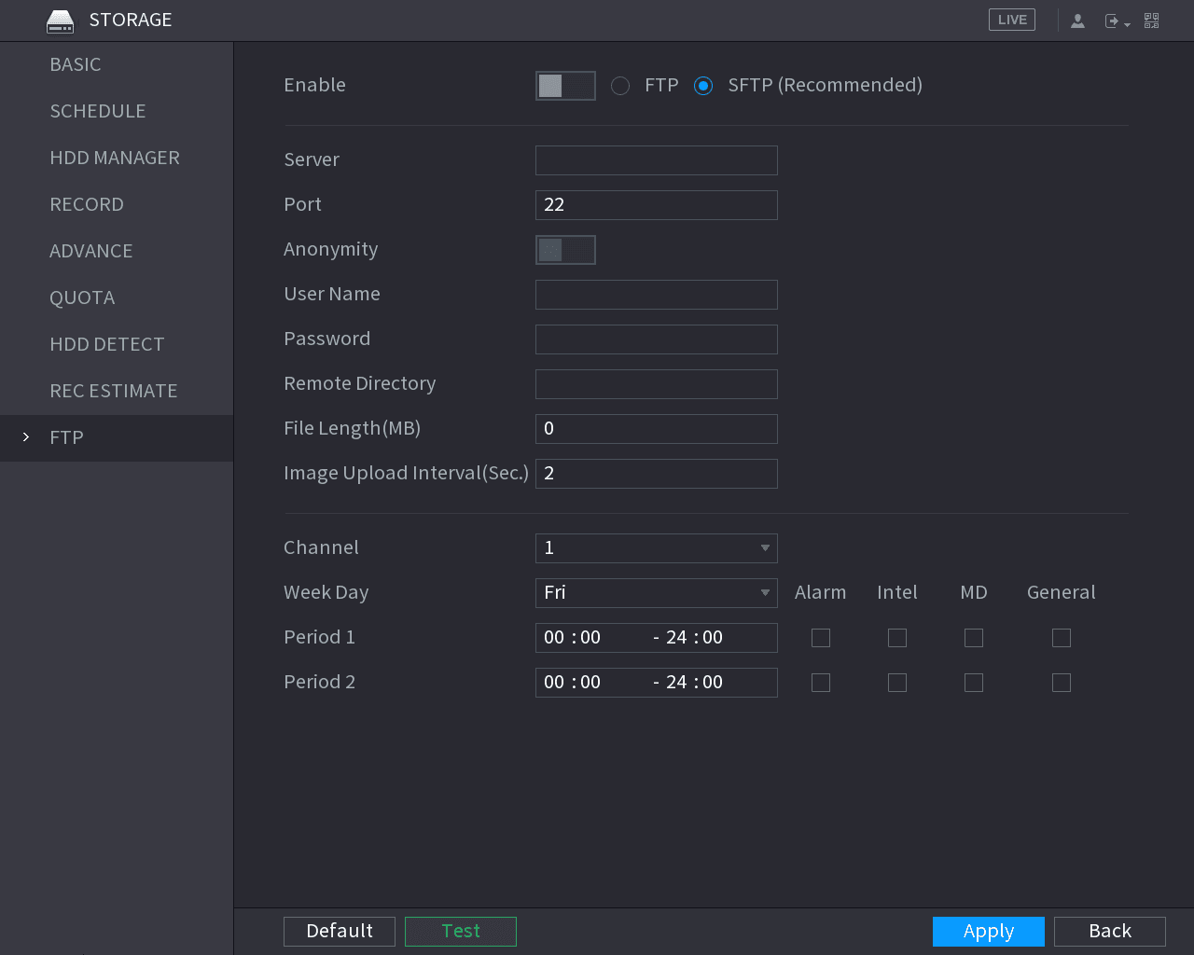1194x955 pixels.
Task: Check Intel for Period 2
Action: click(x=897, y=683)
